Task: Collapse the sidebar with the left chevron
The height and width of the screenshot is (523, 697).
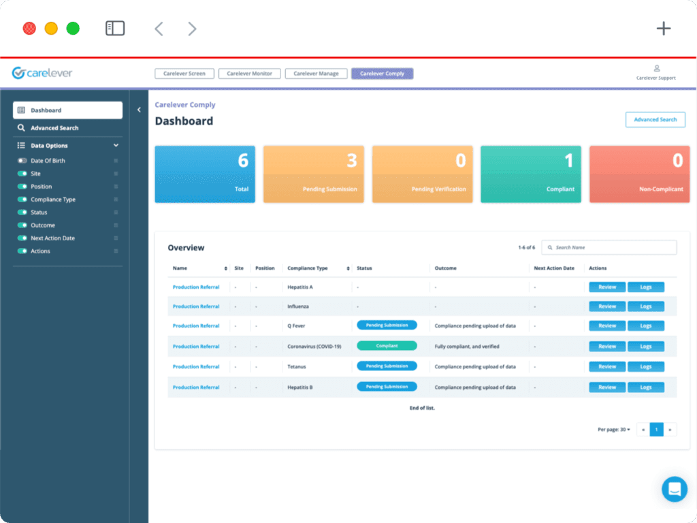Action: (x=139, y=110)
